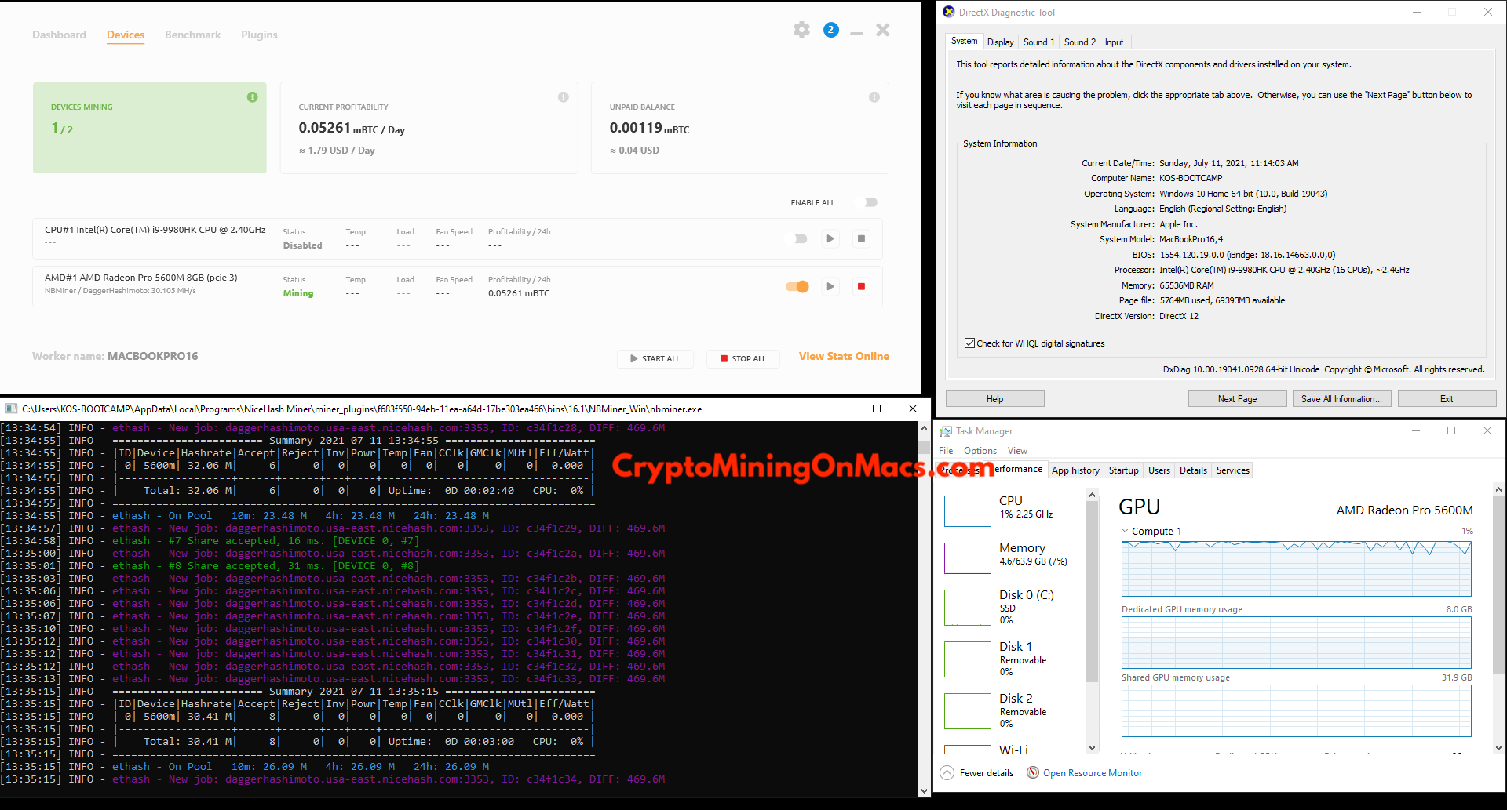The width and height of the screenshot is (1507, 810).
Task: Switch to App history tab
Action: point(1075,470)
